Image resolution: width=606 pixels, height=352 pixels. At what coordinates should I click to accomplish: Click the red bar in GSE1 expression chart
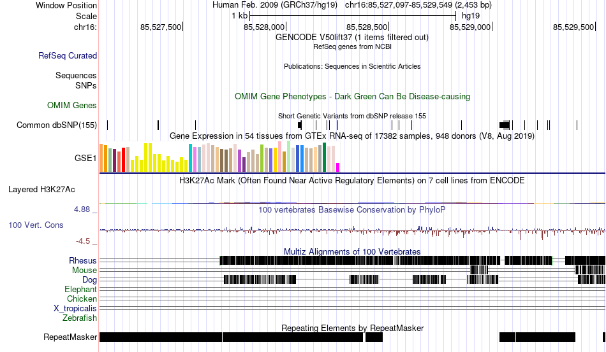tap(124, 160)
